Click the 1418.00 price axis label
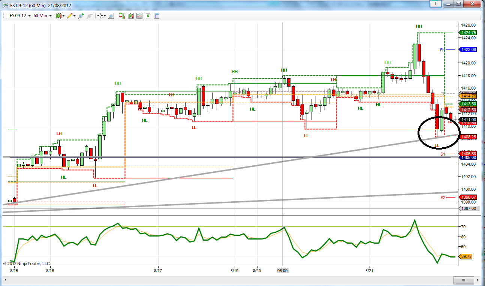This screenshot has width=485, height=286. [469, 76]
